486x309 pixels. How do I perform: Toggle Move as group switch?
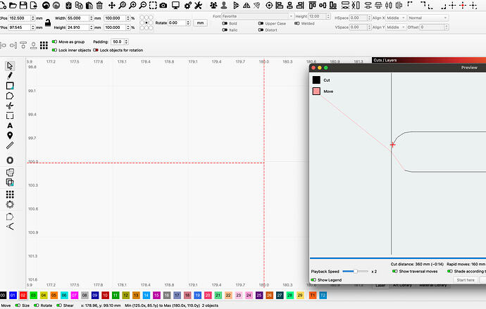click(54, 42)
